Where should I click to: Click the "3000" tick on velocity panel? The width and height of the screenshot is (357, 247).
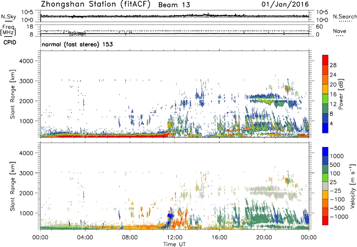tap(26, 173)
